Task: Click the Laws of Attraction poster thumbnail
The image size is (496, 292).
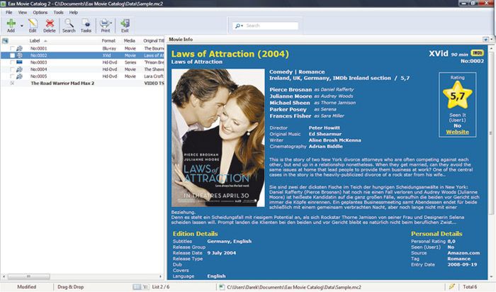Action: tap(218, 138)
